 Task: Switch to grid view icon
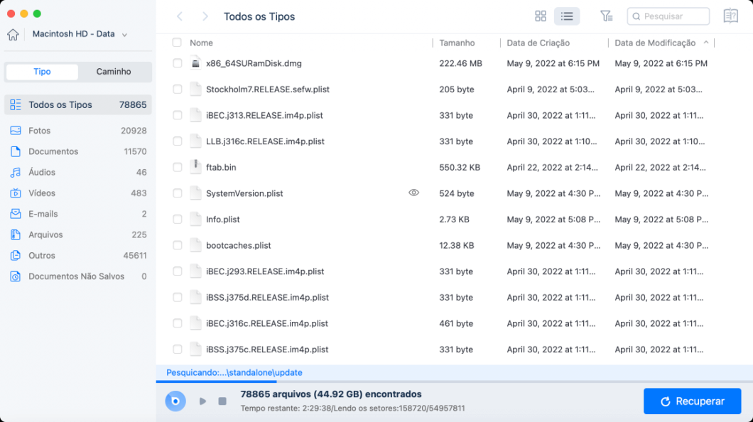[541, 16]
